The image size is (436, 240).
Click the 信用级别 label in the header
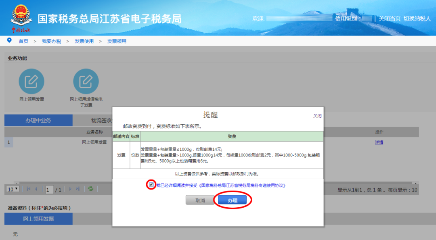(348, 19)
